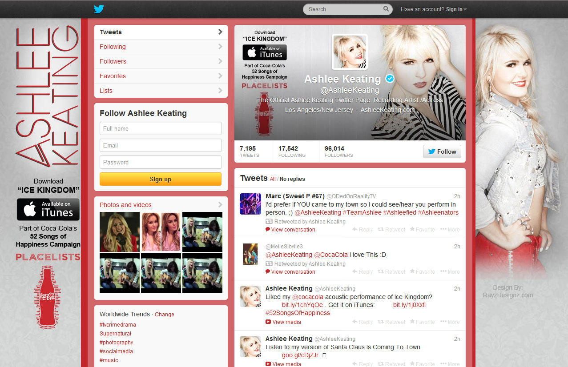Switch tweets filter to No replies
The width and height of the screenshot is (568, 367).
(292, 179)
